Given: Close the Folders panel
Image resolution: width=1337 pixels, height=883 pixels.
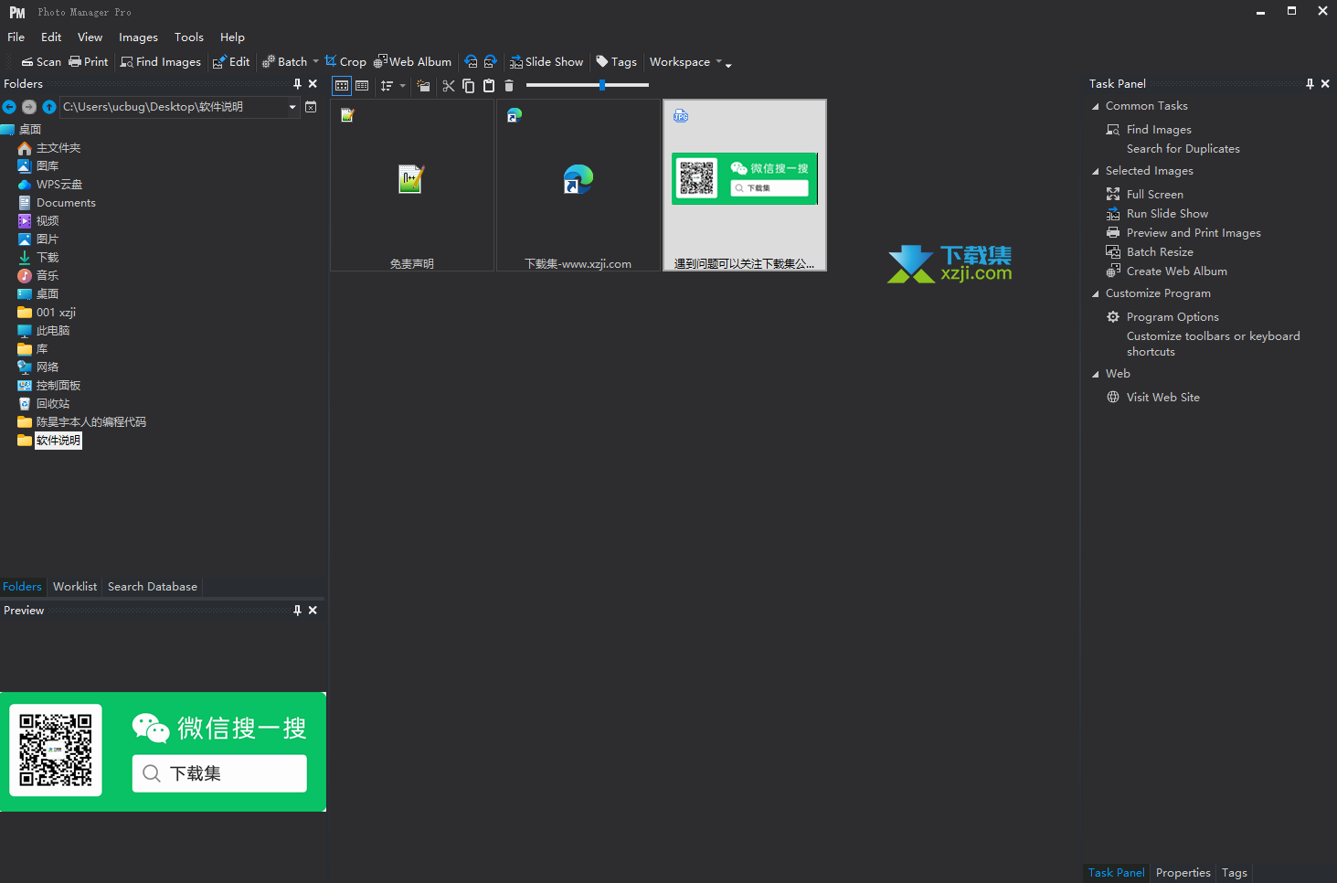Looking at the screenshot, I should tap(313, 84).
